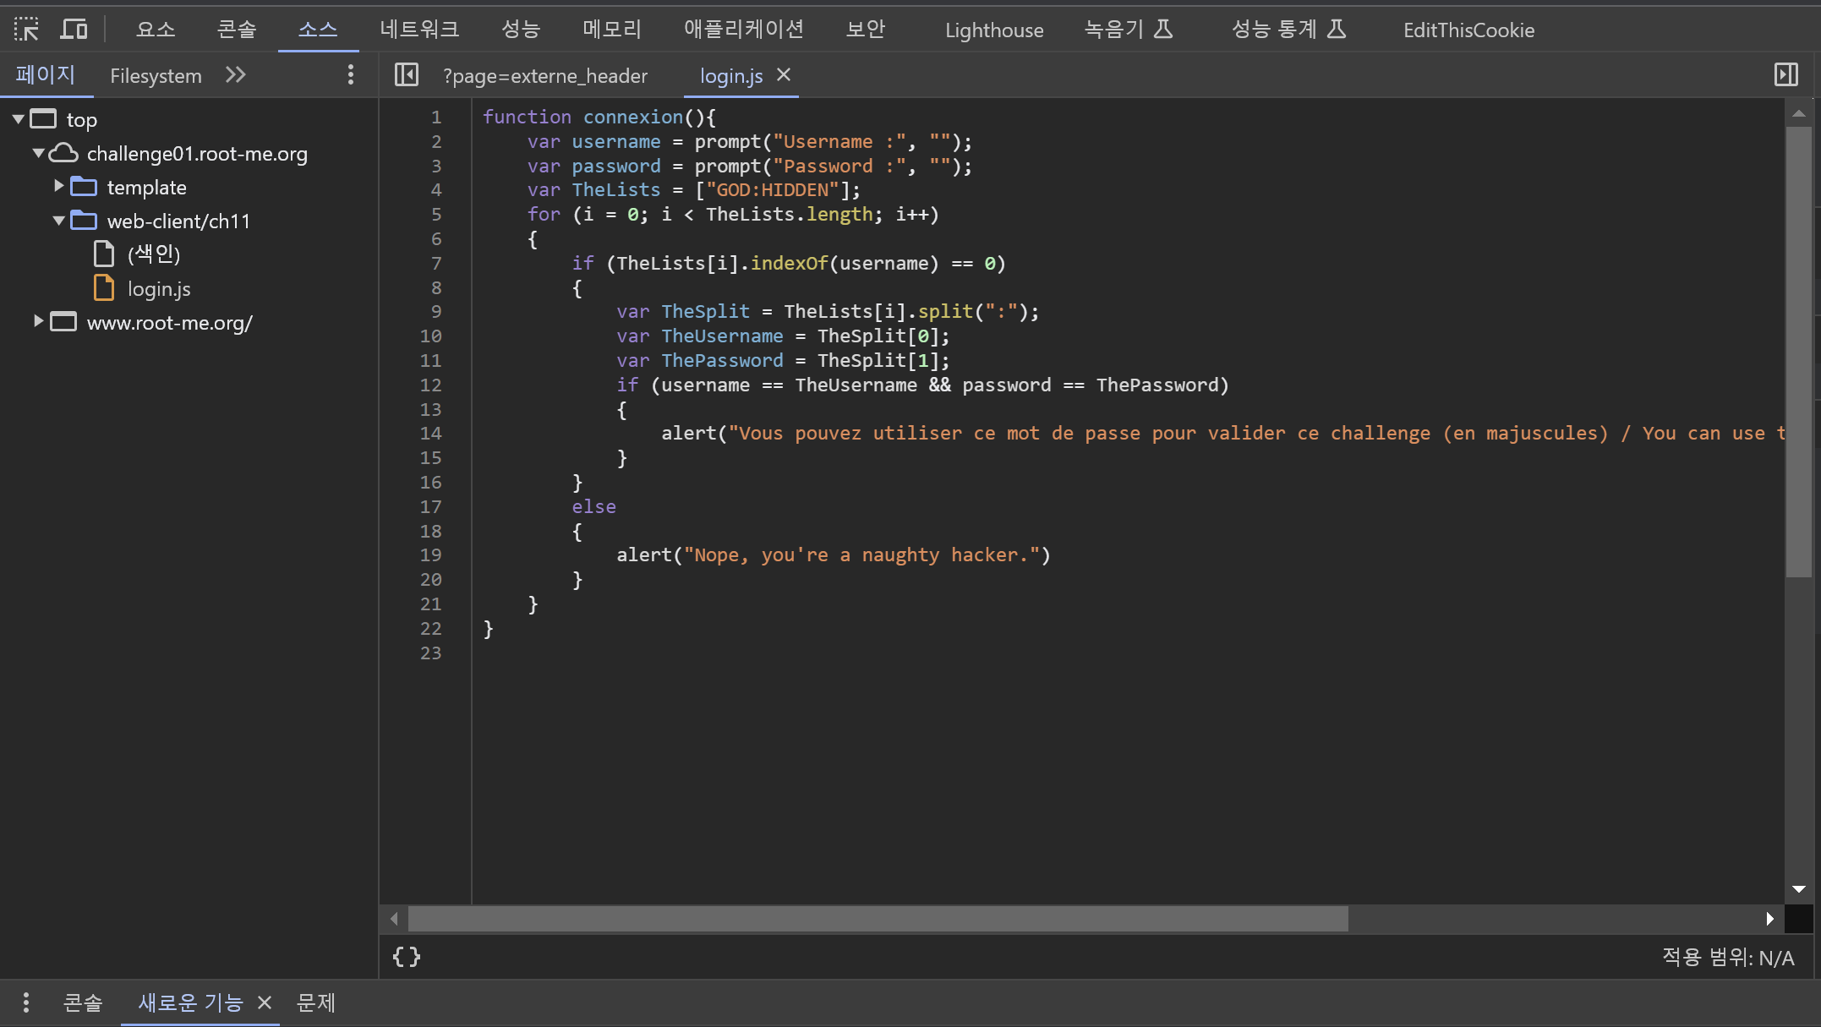Close the login.js editor tab
This screenshot has width=1821, height=1027.
[x=784, y=75]
